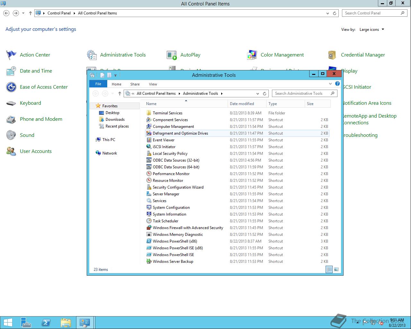Select the Windows Firewall with Advanced Security icon
This screenshot has width=411, height=329.
(x=149, y=228)
